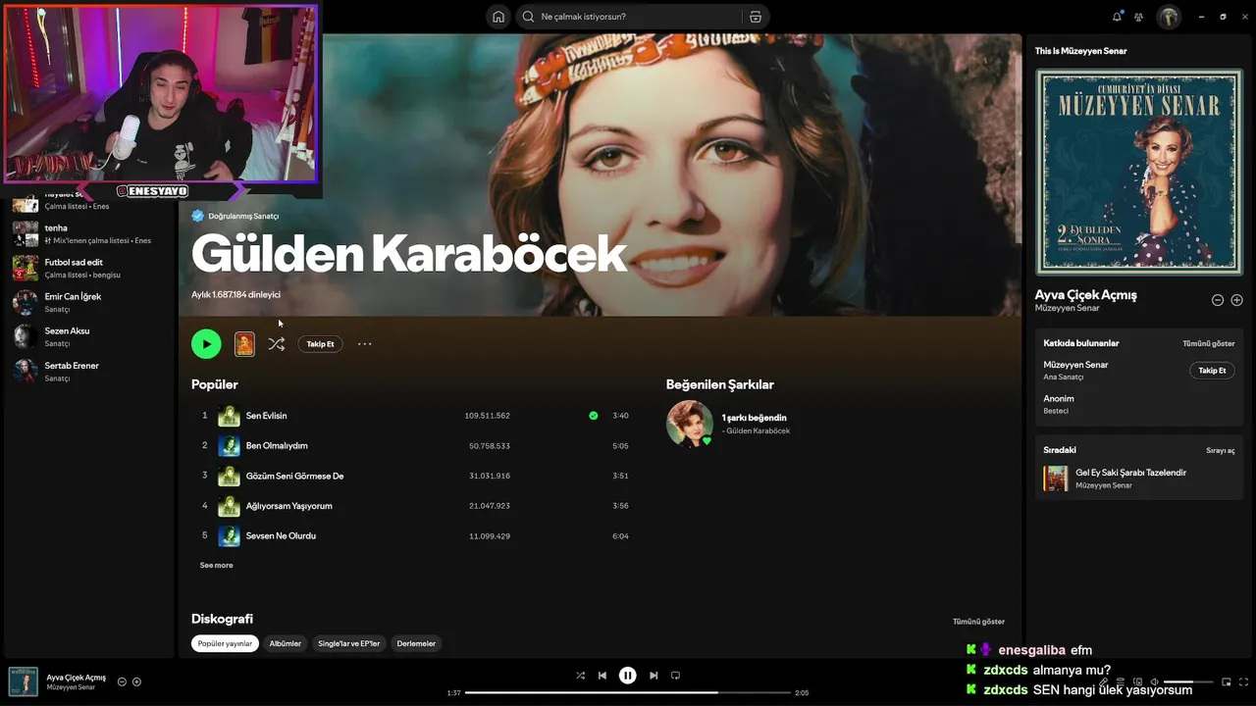
Task: Select the Albümler filter chip
Action: 286,643
